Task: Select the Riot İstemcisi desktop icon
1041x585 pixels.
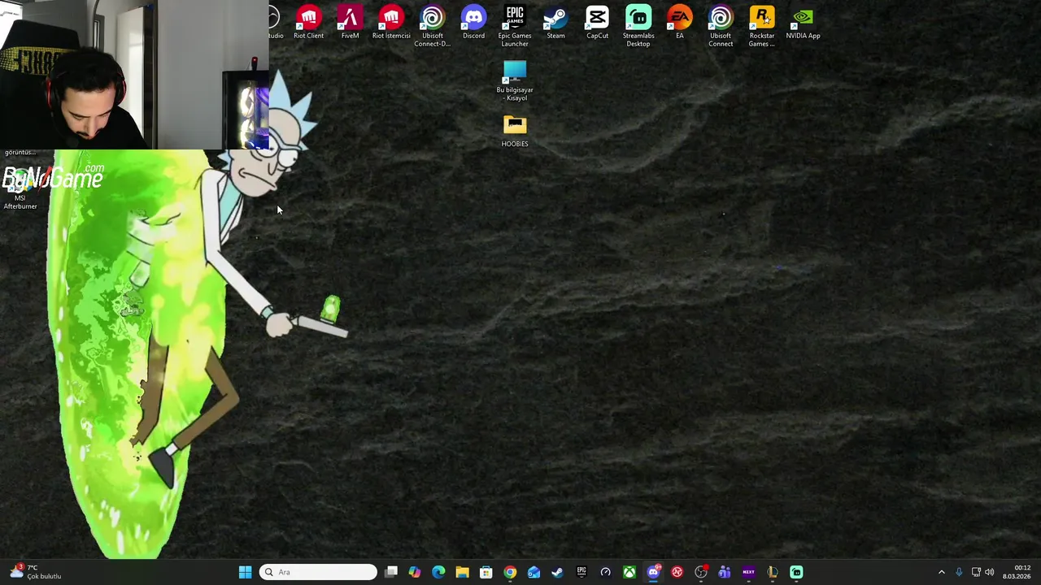Action: pos(391,23)
